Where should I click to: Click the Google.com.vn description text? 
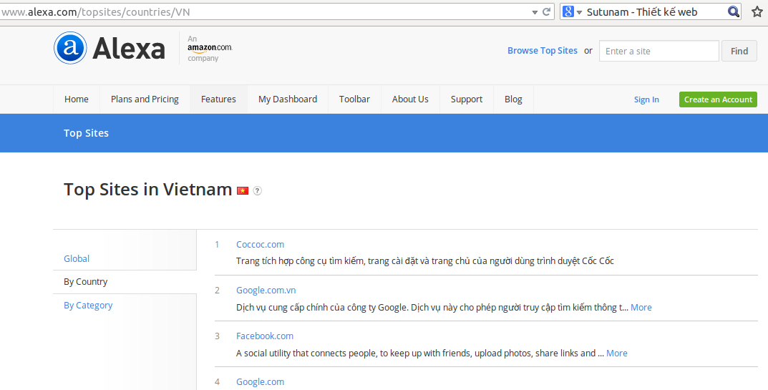432,307
